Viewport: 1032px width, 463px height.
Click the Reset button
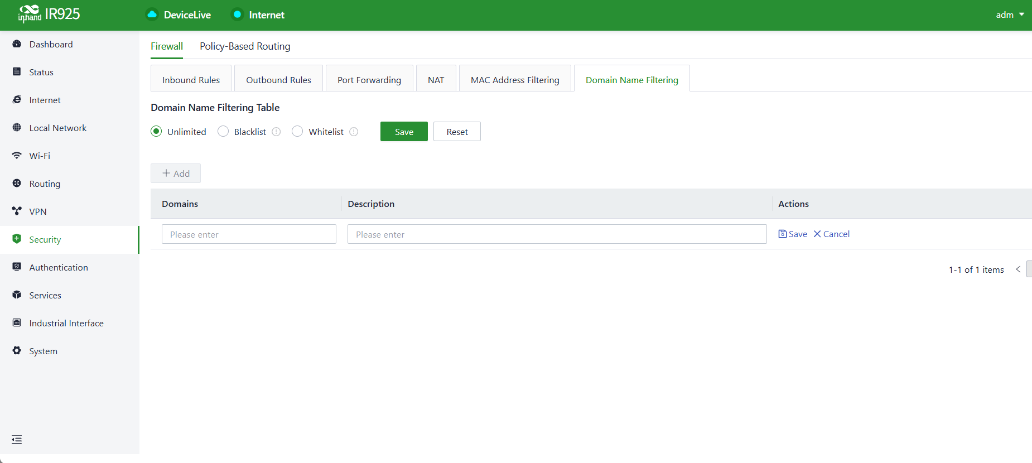pyautogui.click(x=457, y=132)
